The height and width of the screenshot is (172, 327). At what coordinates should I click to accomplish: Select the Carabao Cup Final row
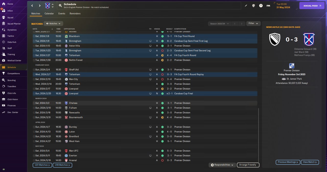coord(145,94)
